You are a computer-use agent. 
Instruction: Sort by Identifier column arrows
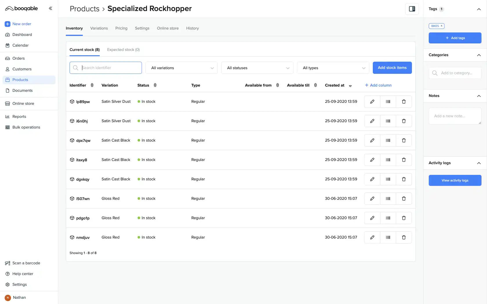coord(92,85)
